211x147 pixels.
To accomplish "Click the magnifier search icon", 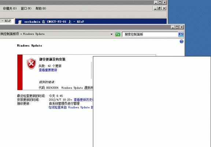I will (181, 34).
